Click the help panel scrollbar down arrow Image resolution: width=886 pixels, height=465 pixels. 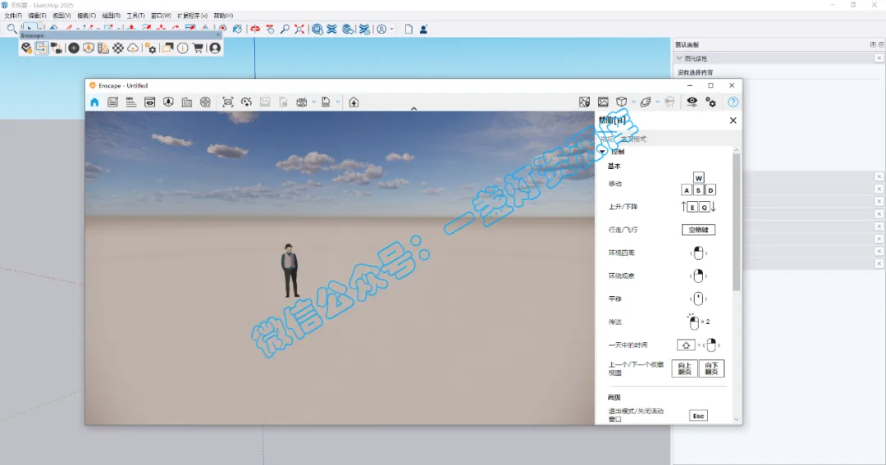(x=736, y=419)
